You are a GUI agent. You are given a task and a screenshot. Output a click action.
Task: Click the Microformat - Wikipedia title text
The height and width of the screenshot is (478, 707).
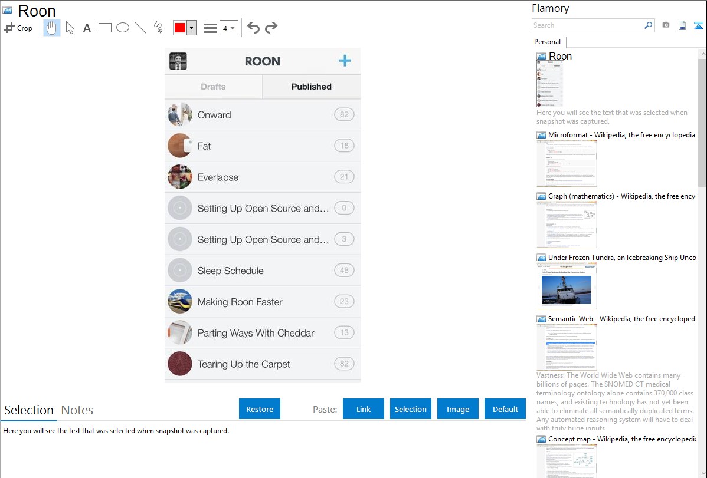click(x=621, y=135)
